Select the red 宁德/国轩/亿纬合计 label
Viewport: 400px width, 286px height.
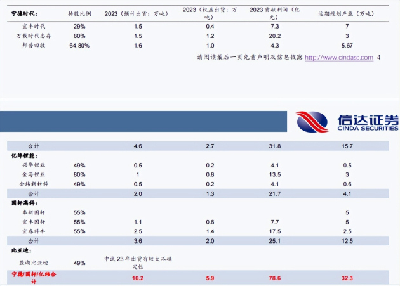coord(34,278)
